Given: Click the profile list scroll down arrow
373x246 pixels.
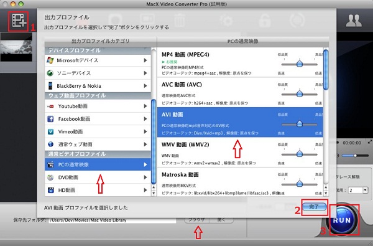Looking at the screenshot, I should tap(326, 193).
